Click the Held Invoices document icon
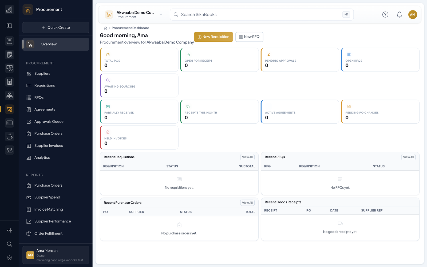The height and width of the screenshot is (267, 427). [x=108, y=132]
